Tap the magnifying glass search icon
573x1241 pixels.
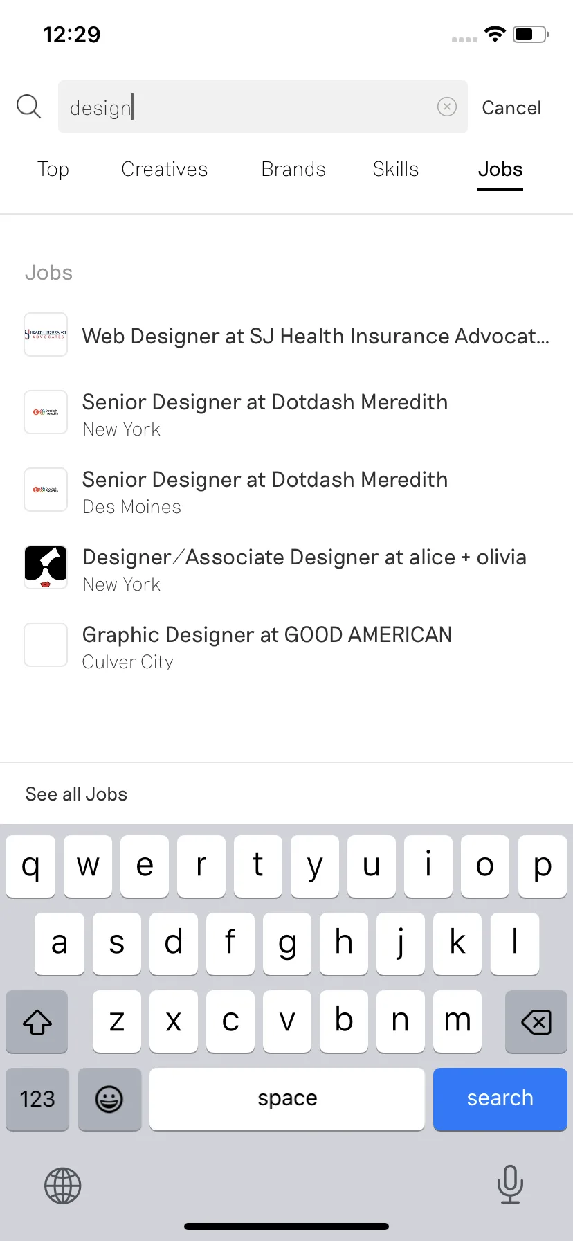pyautogui.click(x=29, y=107)
